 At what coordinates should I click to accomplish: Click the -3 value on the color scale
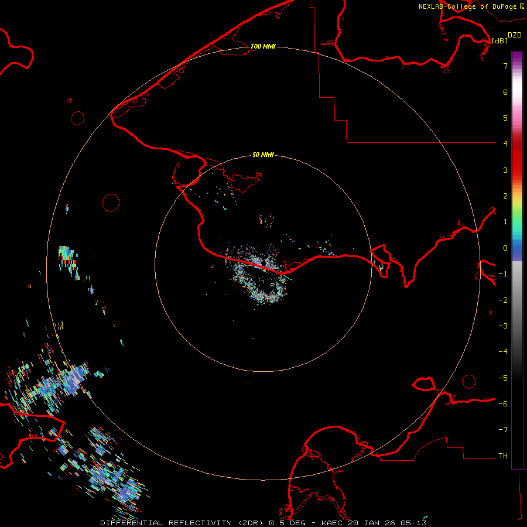pyautogui.click(x=503, y=326)
